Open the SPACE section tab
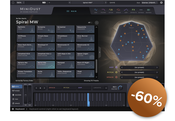Image resolution: width=175 pixels, height=121 pixels. tap(119, 11)
